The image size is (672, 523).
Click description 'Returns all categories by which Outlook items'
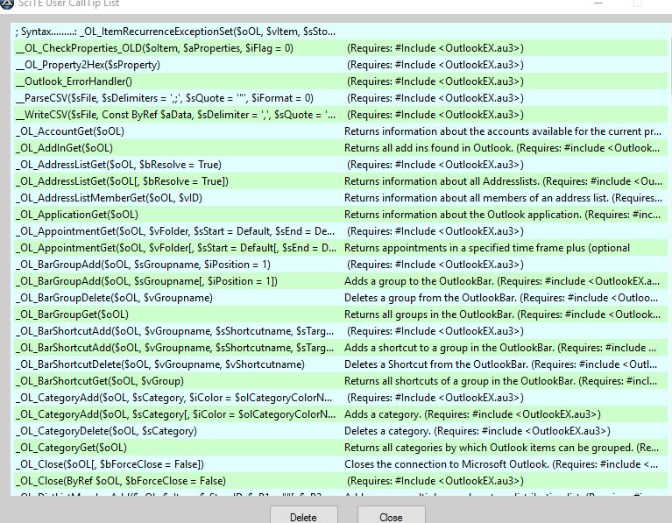click(x=501, y=449)
